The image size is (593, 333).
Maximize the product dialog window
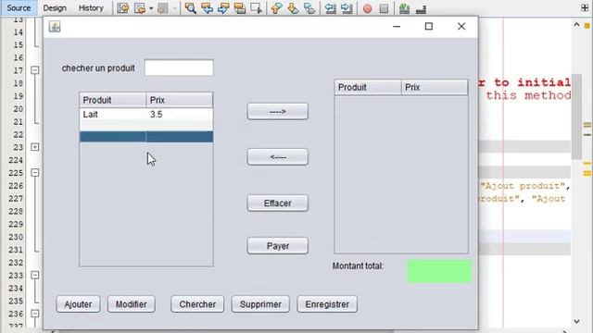428,27
